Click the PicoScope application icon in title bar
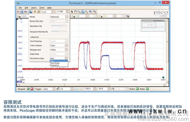 (18, 3)
